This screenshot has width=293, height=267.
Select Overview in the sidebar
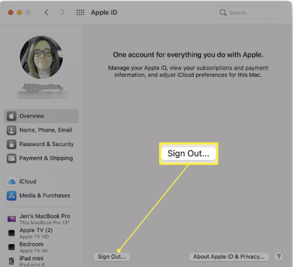tap(41, 116)
